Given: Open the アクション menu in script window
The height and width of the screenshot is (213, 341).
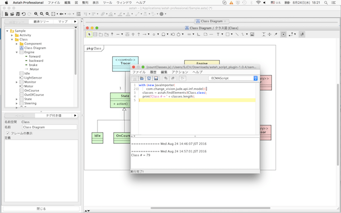Looking at the screenshot, I should (179, 71).
